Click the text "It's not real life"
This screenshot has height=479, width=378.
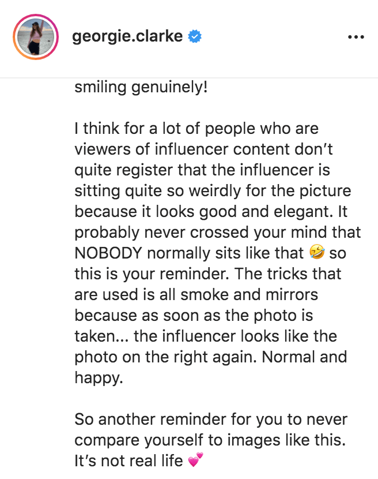click(x=131, y=461)
